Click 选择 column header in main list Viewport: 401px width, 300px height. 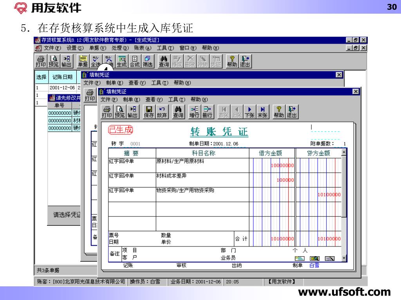pyautogui.click(x=41, y=77)
